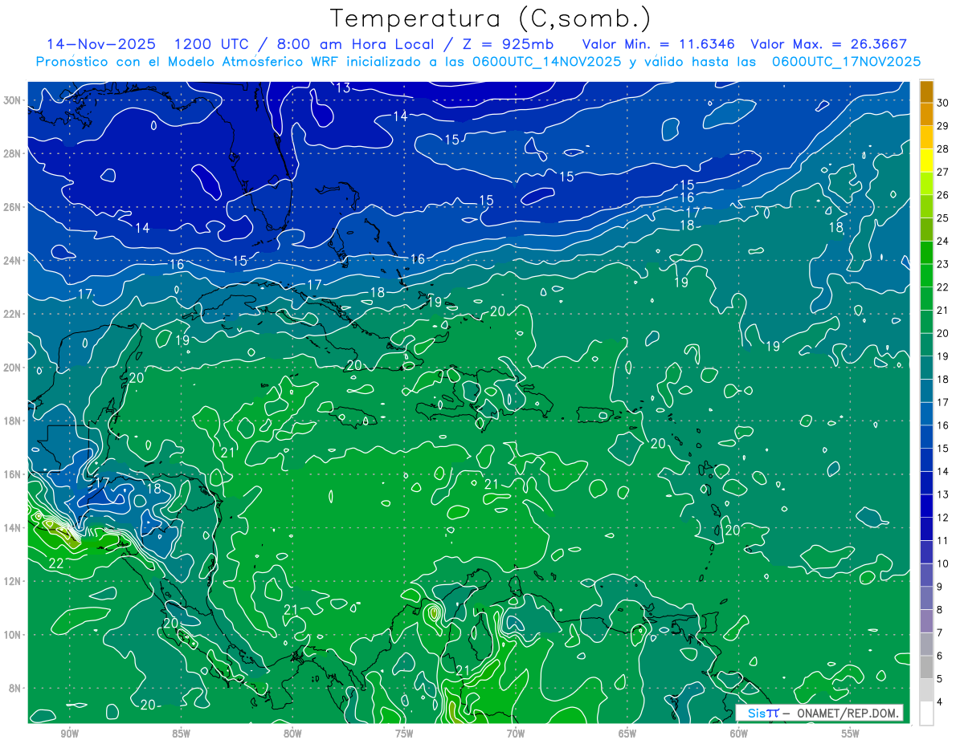
Task: Click the '22N' latitude axis label
Action: [x=14, y=314]
